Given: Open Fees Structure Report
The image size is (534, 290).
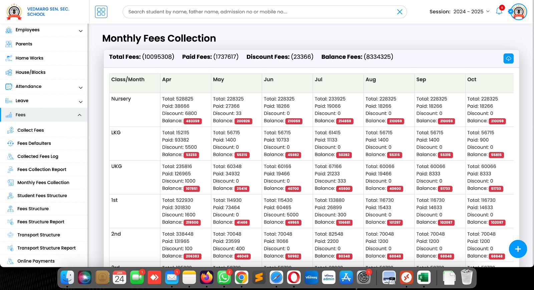Looking at the screenshot, I should (44, 222).
